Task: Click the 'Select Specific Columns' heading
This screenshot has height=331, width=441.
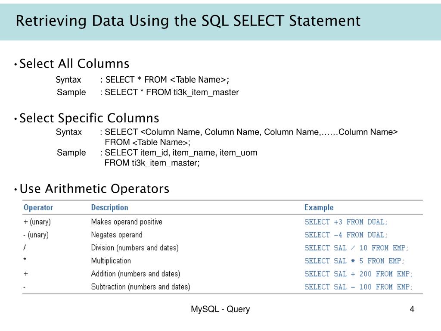Action: point(89,118)
